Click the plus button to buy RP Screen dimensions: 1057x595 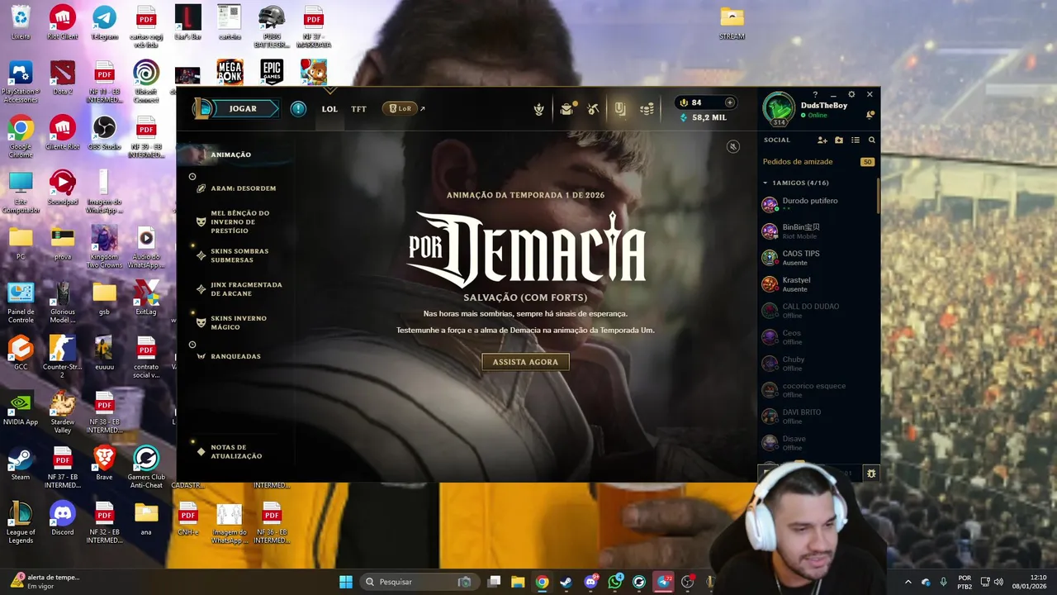[729, 102]
